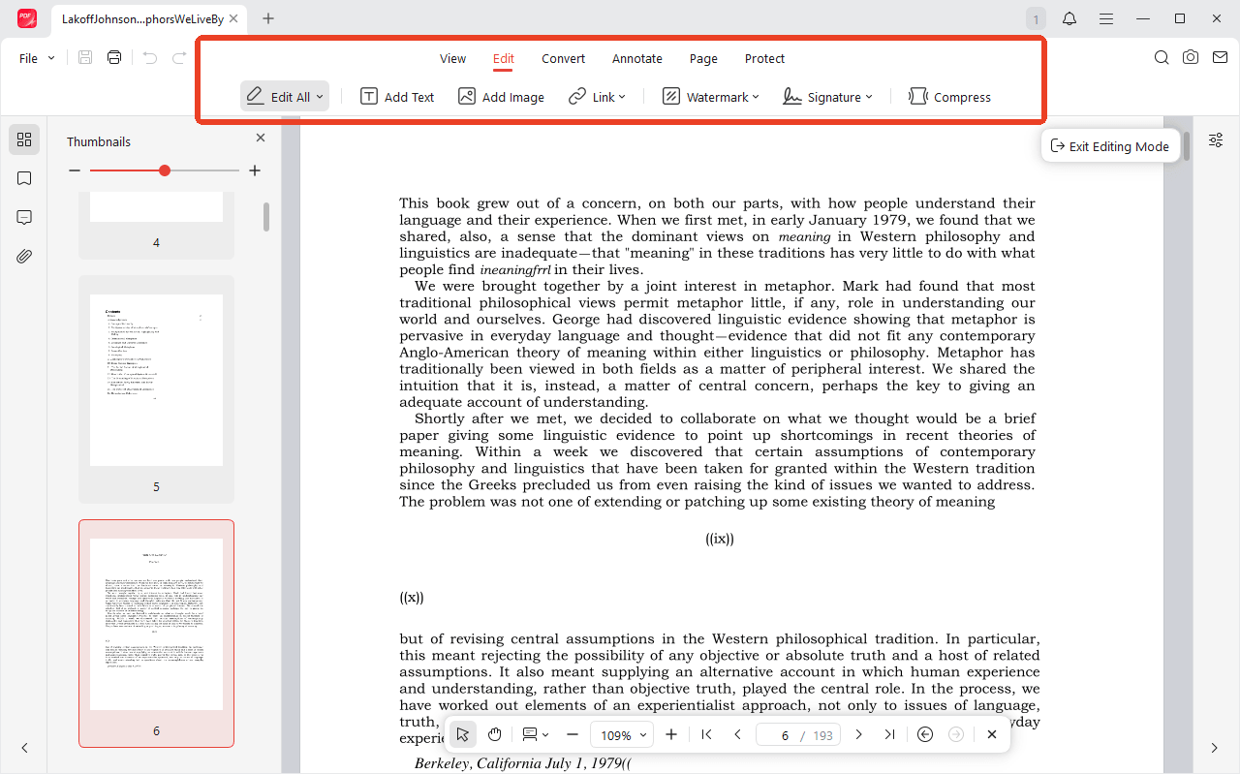1240x774 pixels.
Task: Click the thumbnails panel scrollbar
Action: pyautogui.click(x=266, y=217)
